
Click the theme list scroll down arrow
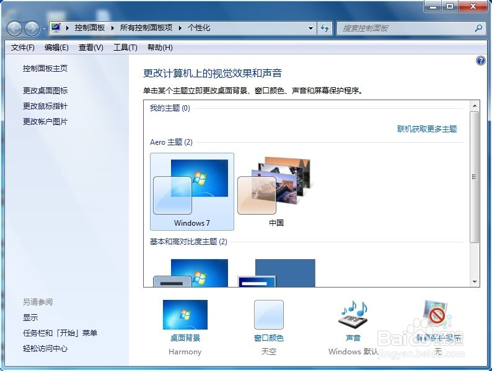(x=475, y=282)
